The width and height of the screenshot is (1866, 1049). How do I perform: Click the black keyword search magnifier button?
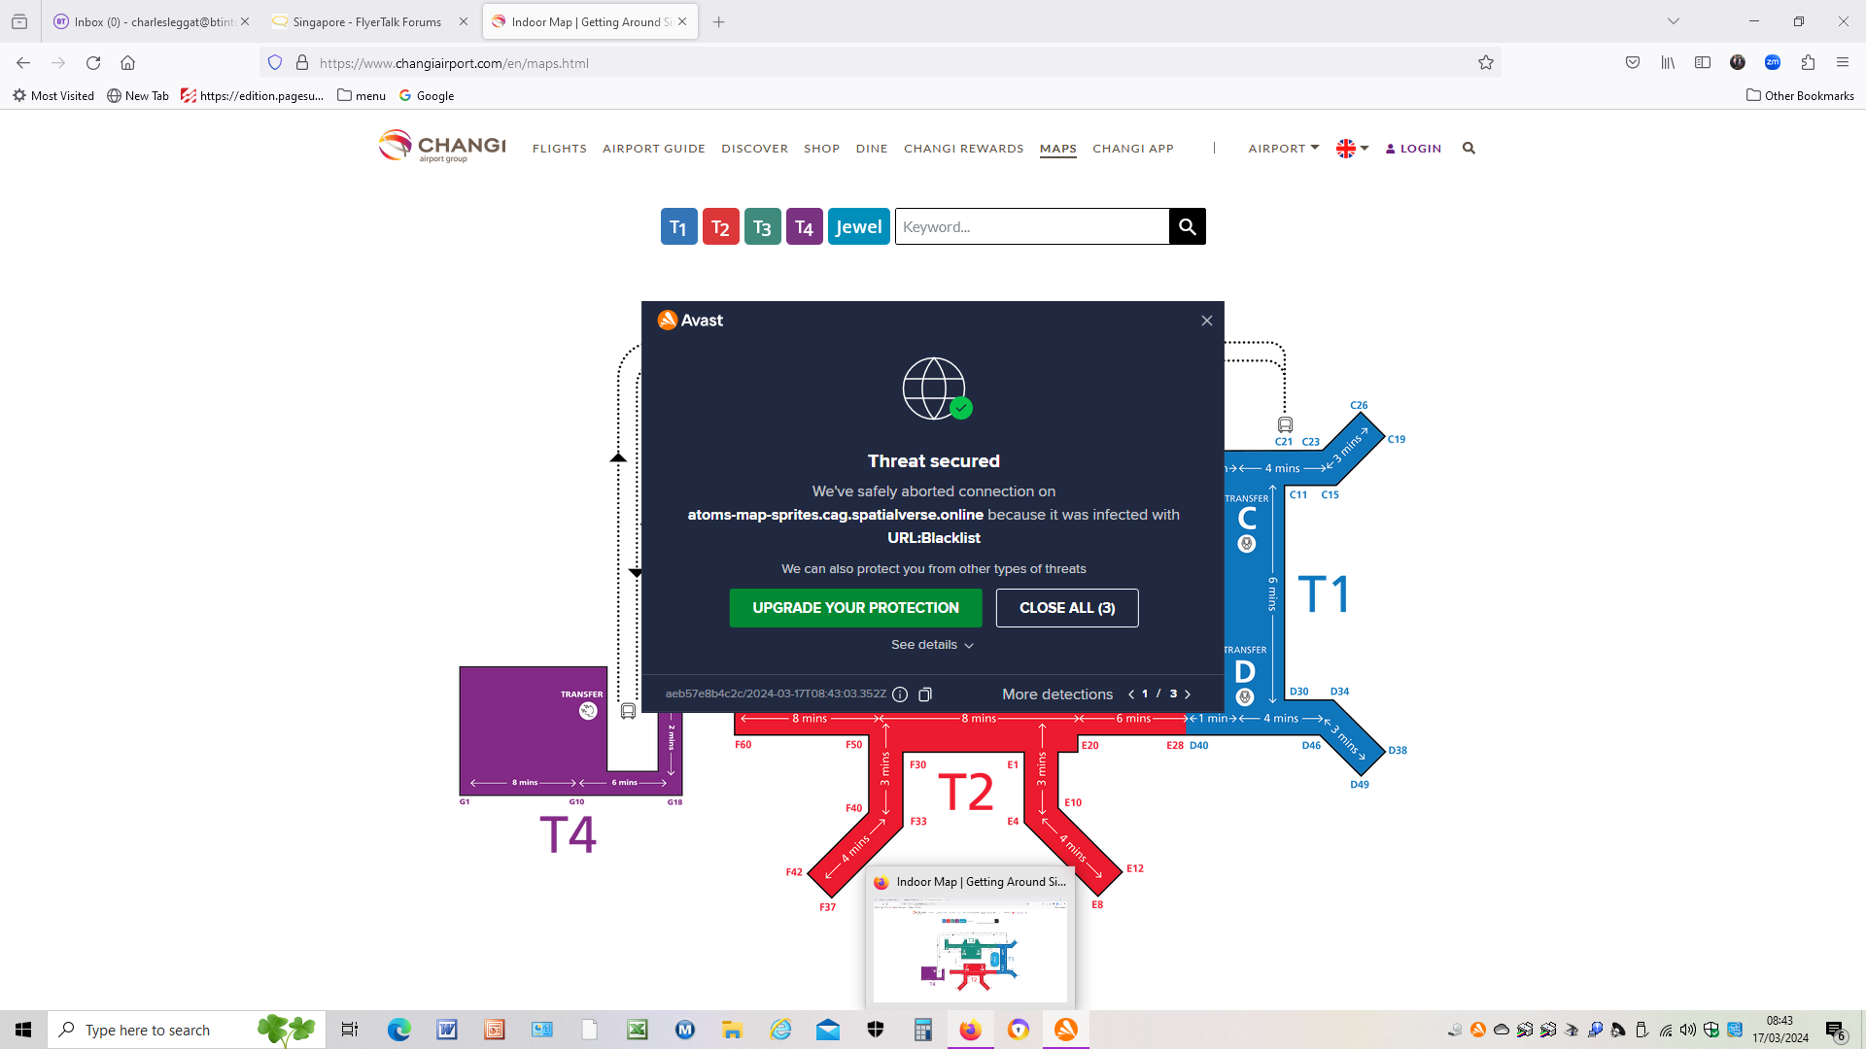point(1187,226)
